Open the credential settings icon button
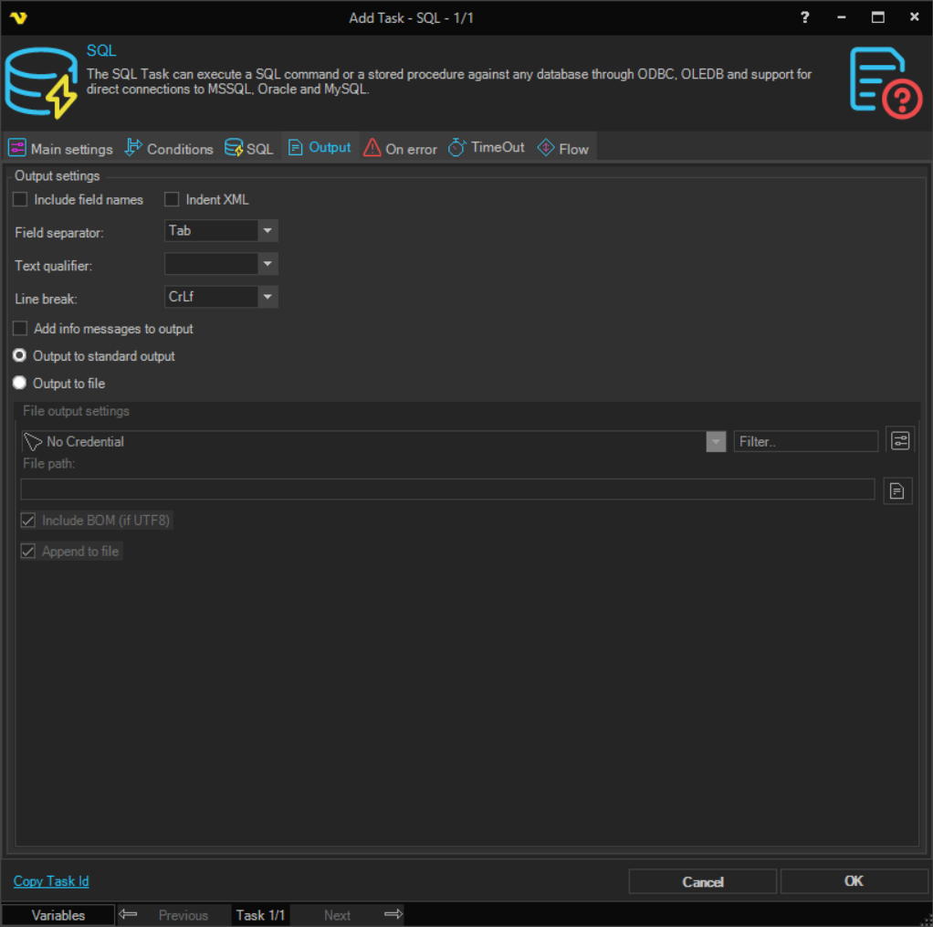Image resolution: width=933 pixels, height=927 pixels. point(899,441)
